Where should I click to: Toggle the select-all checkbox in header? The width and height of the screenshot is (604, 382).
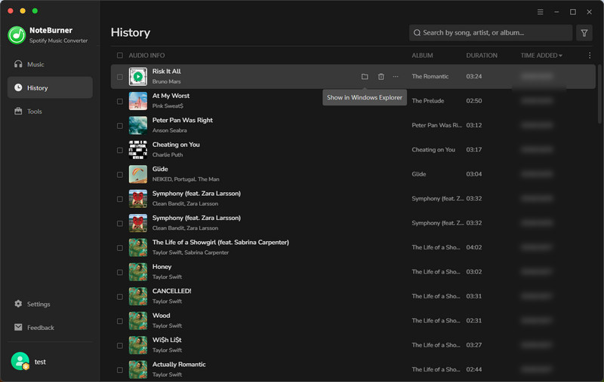pyautogui.click(x=120, y=55)
